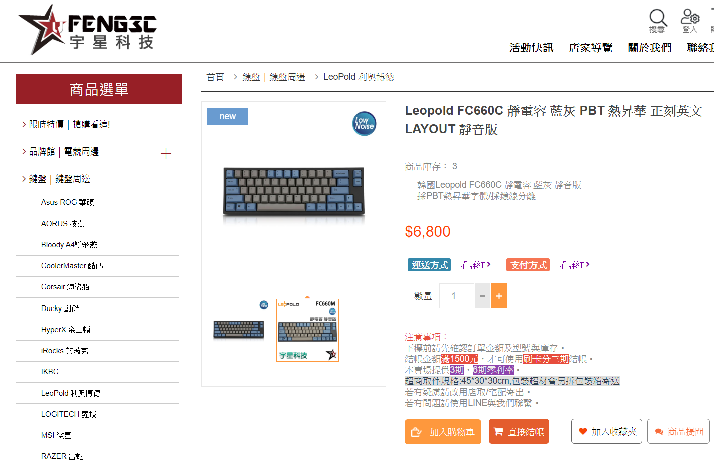
Task: Select Ducky 創傑 in sidebar
Action: (60, 308)
